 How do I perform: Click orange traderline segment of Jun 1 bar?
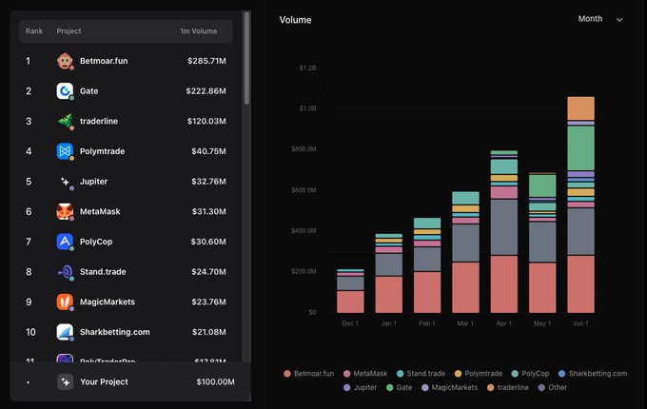(x=580, y=108)
